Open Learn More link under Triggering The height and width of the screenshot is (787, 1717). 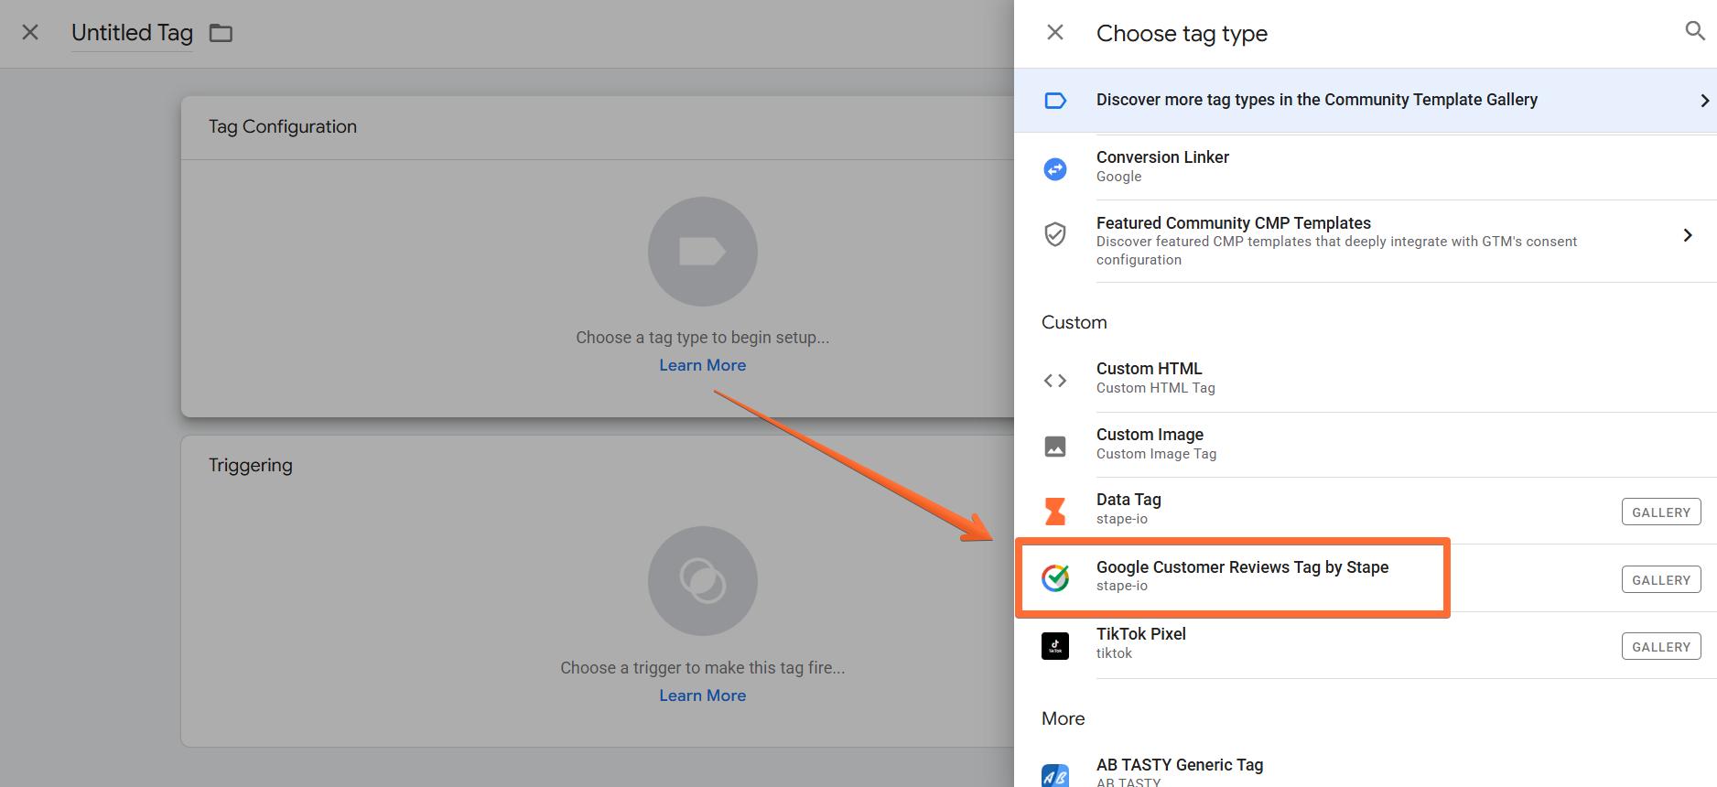[x=703, y=695]
